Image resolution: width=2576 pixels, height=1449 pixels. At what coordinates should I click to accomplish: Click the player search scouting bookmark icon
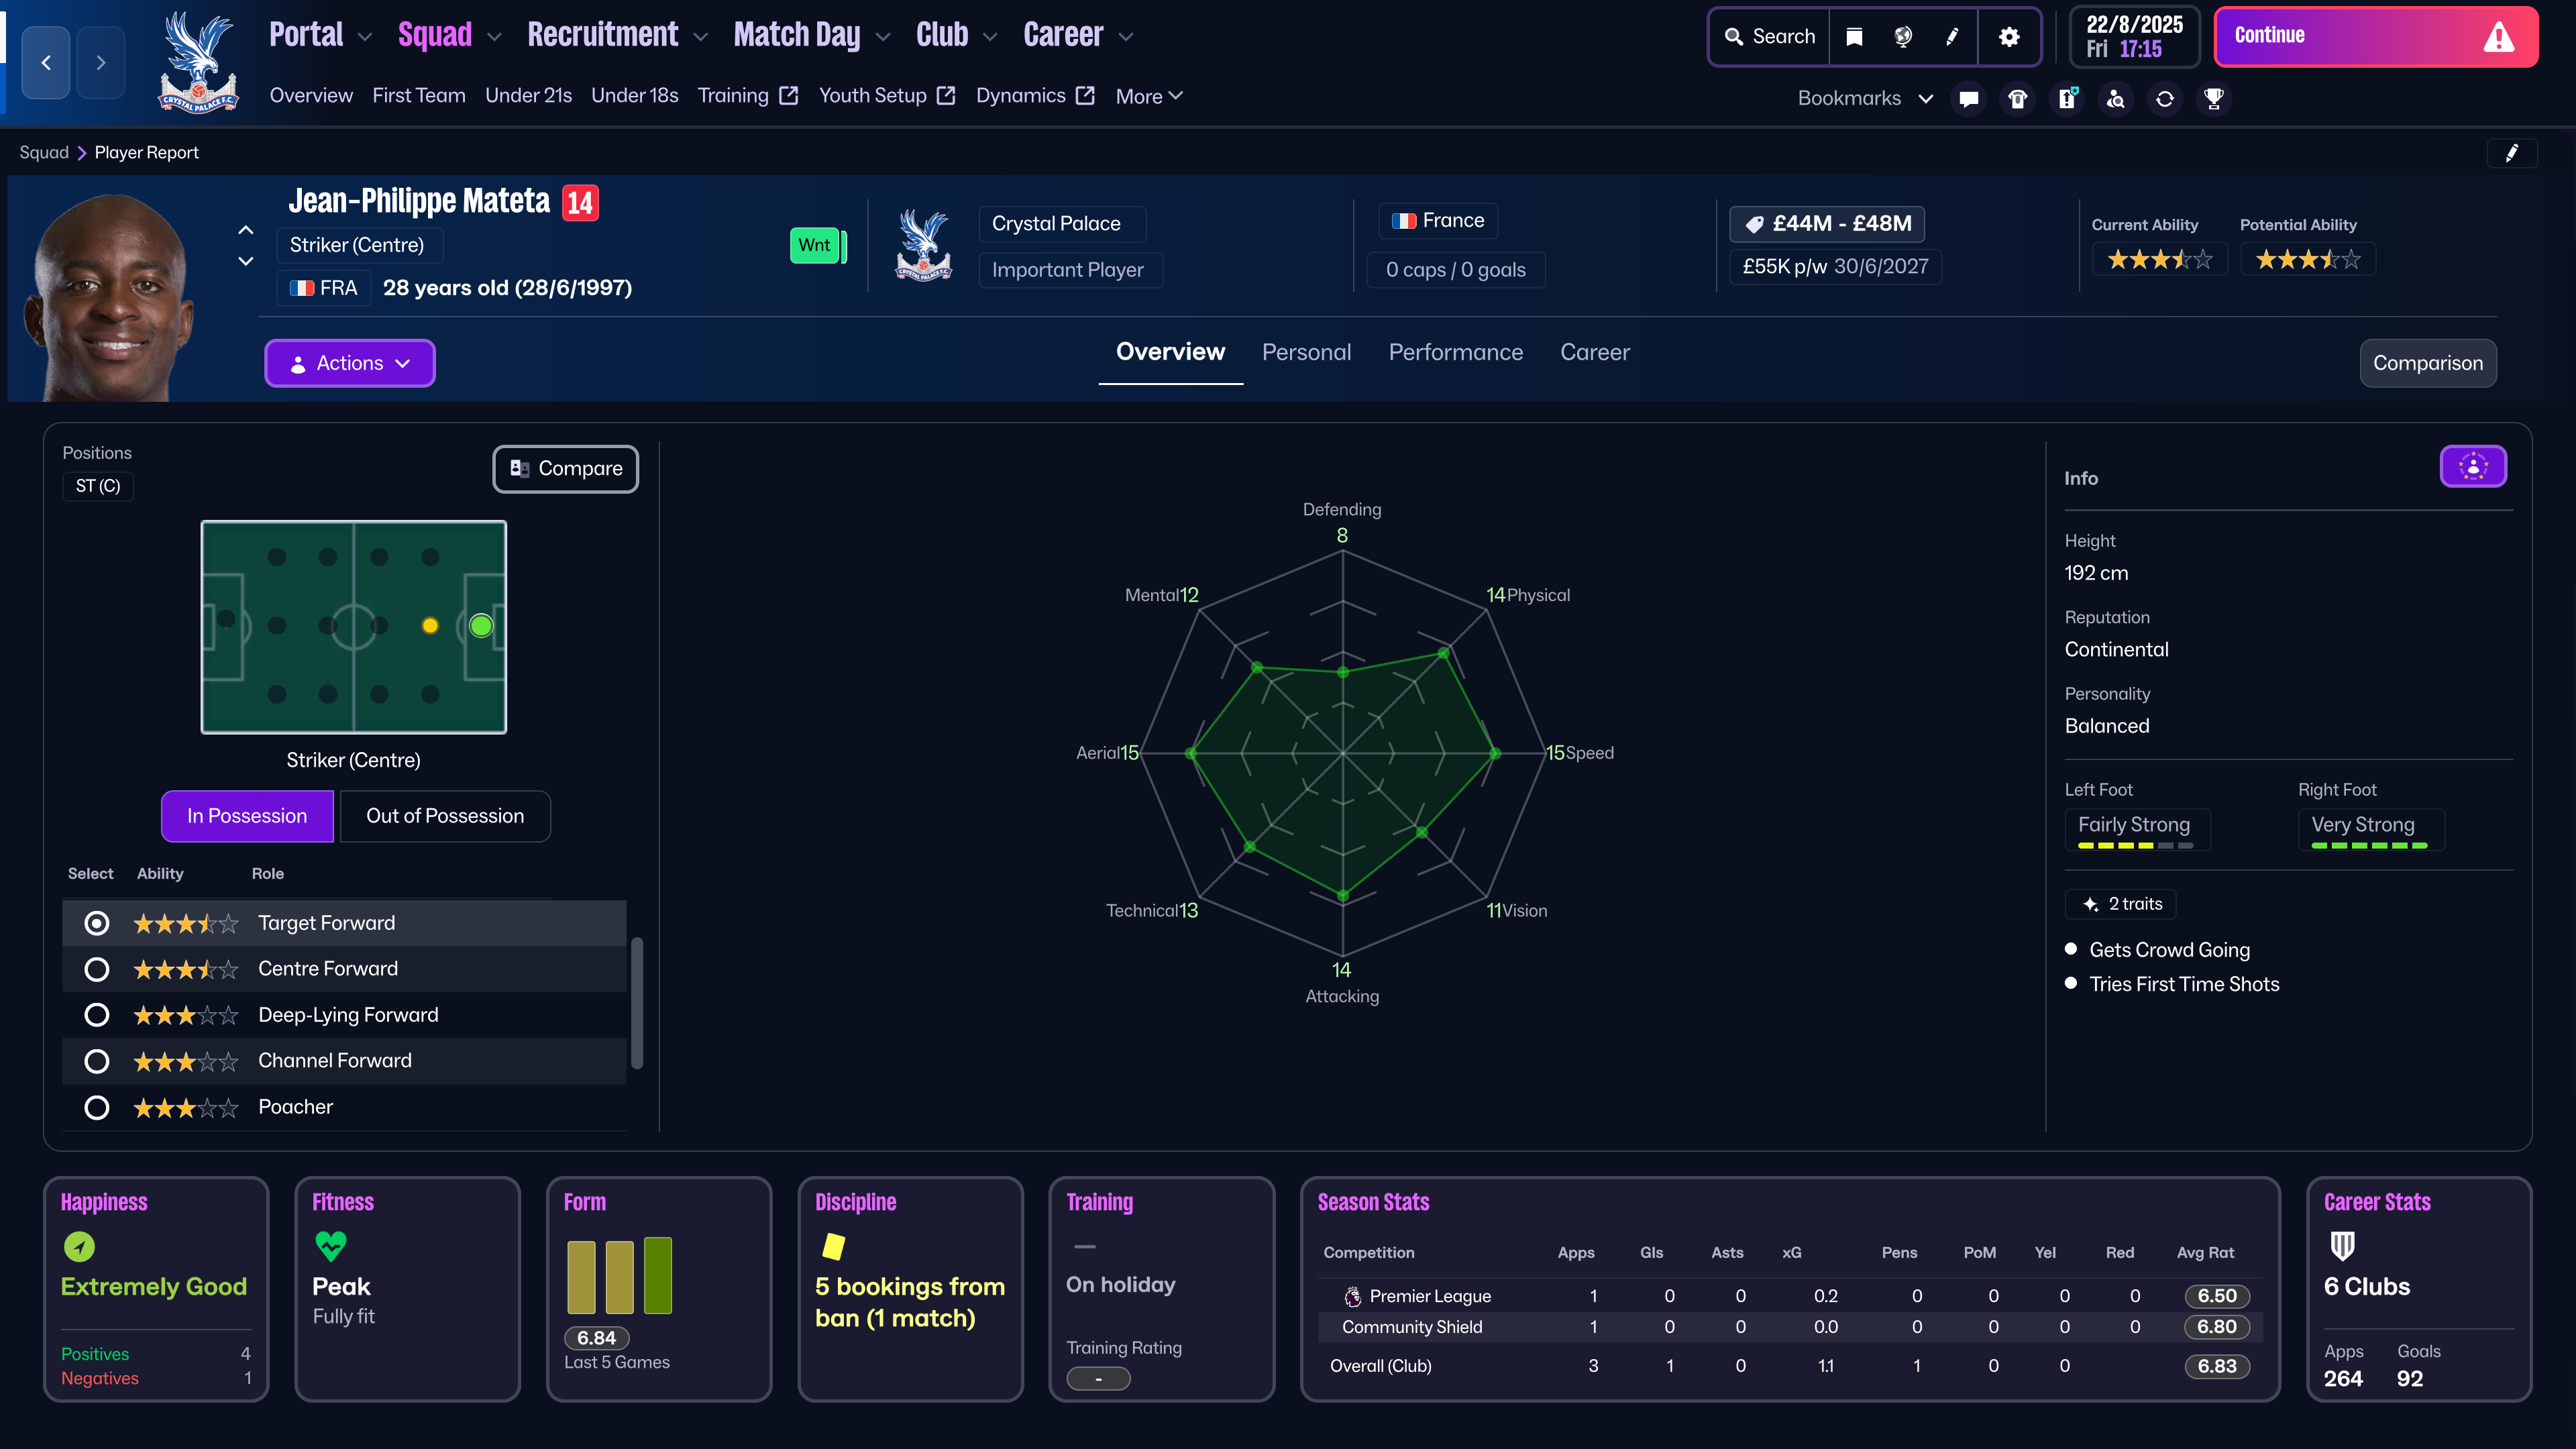coord(2115,98)
